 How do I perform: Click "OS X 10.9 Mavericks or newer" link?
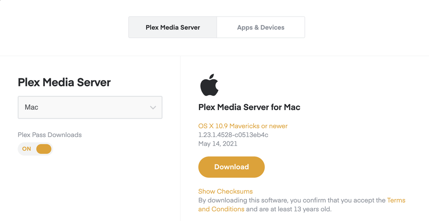pos(243,126)
